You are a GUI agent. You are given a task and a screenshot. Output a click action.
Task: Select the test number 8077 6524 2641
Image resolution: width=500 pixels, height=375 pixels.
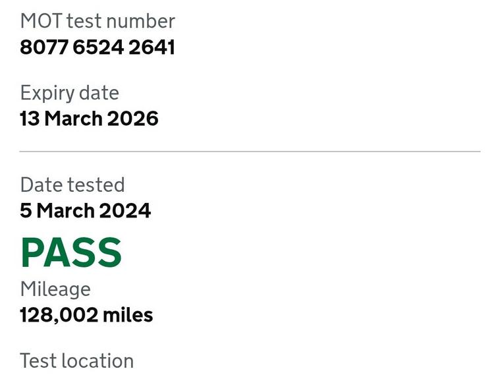click(97, 47)
